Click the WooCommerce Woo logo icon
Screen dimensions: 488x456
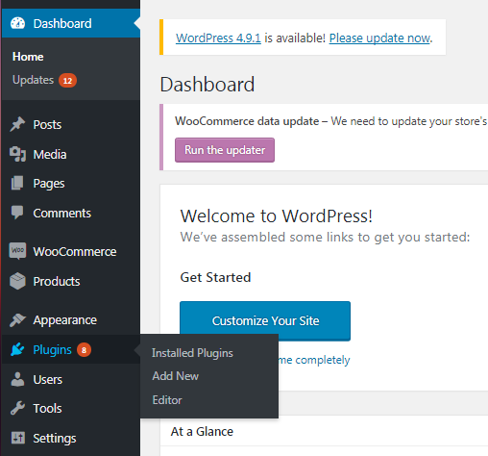[17, 251]
